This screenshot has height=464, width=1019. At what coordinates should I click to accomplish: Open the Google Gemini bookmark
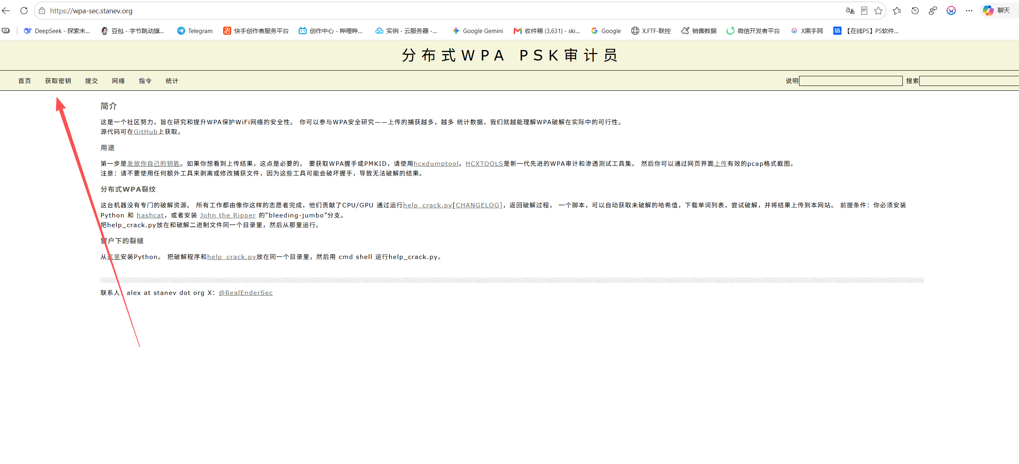coord(477,31)
